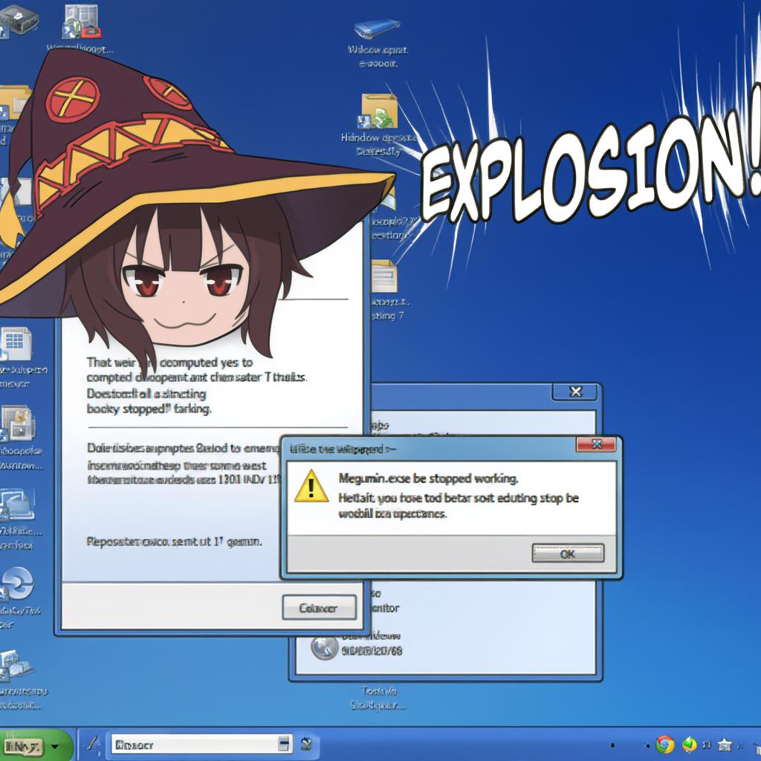
Task: Click the Colaneer button in the white dialog
Action: (319, 608)
